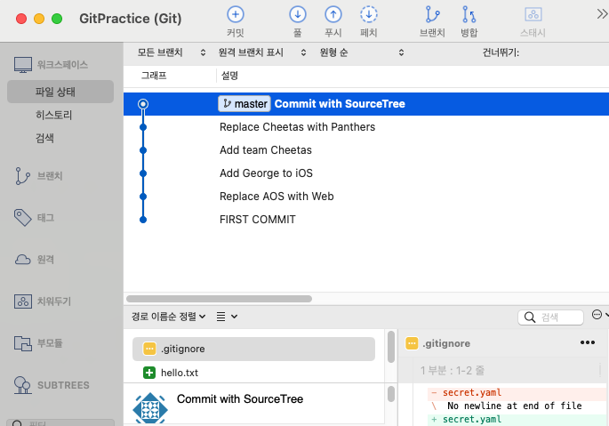This screenshot has height=426, width=609.
Task: Select the 'FIRST COMMIT' row
Action: point(366,220)
